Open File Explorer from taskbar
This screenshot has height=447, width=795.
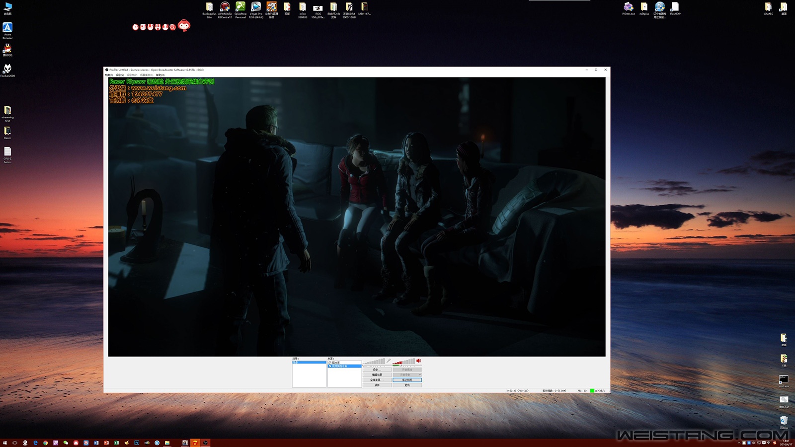[167, 443]
